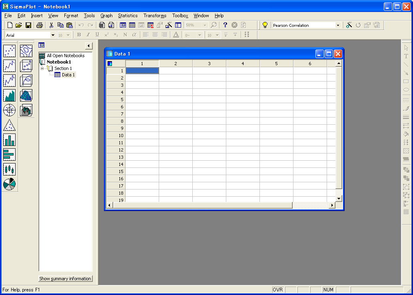The width and height of the screenshot is (413, 295).
Task: Open the Toolbox menu
Action: pyautogui.click(x=180, y=16)
